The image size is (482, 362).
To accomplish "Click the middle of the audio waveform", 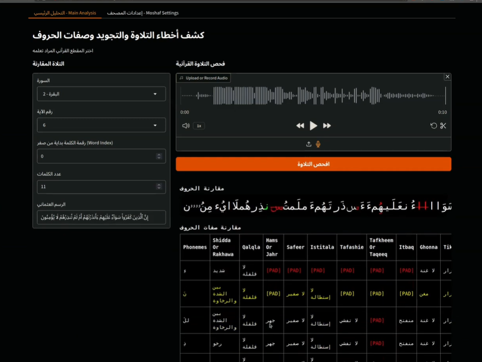I will coord(313,96).
